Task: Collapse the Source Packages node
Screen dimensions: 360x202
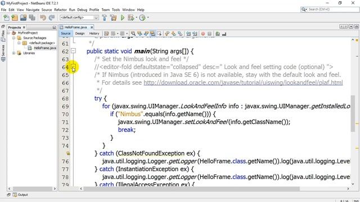Action: (x=13, y=38)
